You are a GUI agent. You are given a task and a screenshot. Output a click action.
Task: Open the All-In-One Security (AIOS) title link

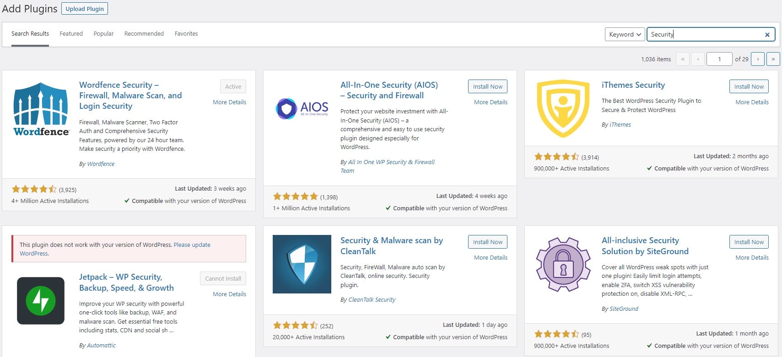389,90
